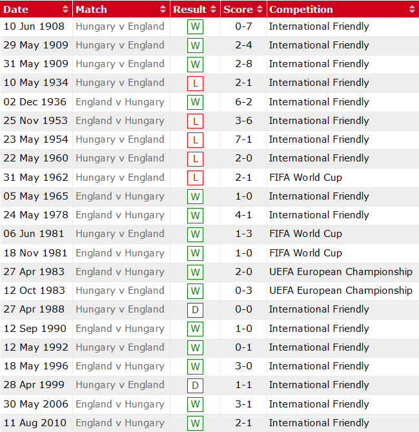The height and width of the screenshot is (432, 419).
Task: Open the England v Hungary match on 18 May 1996
Action: pos(120,366)
